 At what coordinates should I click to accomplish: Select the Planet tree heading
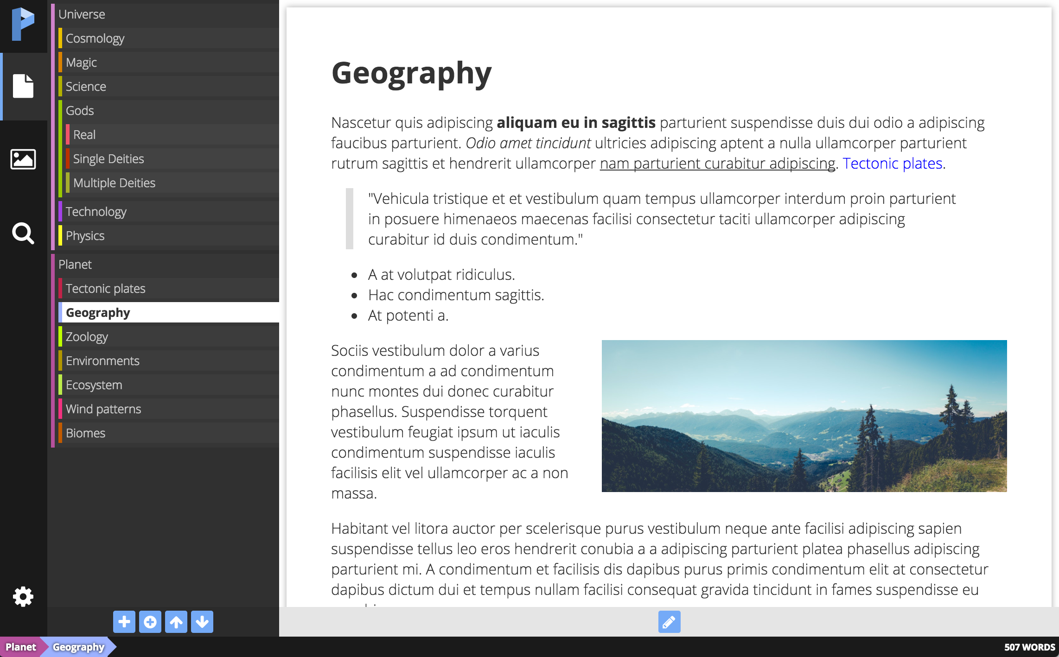pos(75,265)
